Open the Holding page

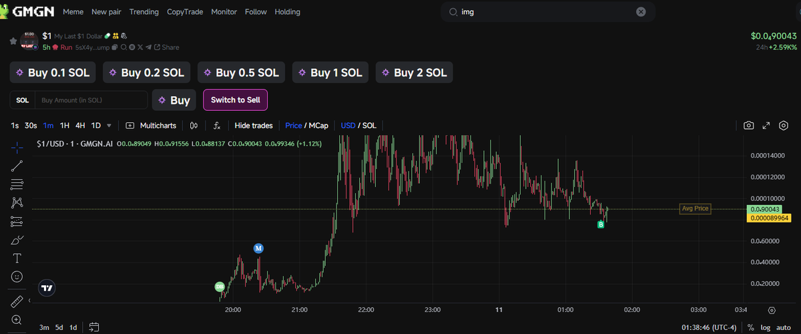coord(288,12)
